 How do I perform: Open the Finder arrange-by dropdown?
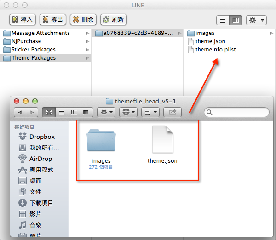coord(150,112)
